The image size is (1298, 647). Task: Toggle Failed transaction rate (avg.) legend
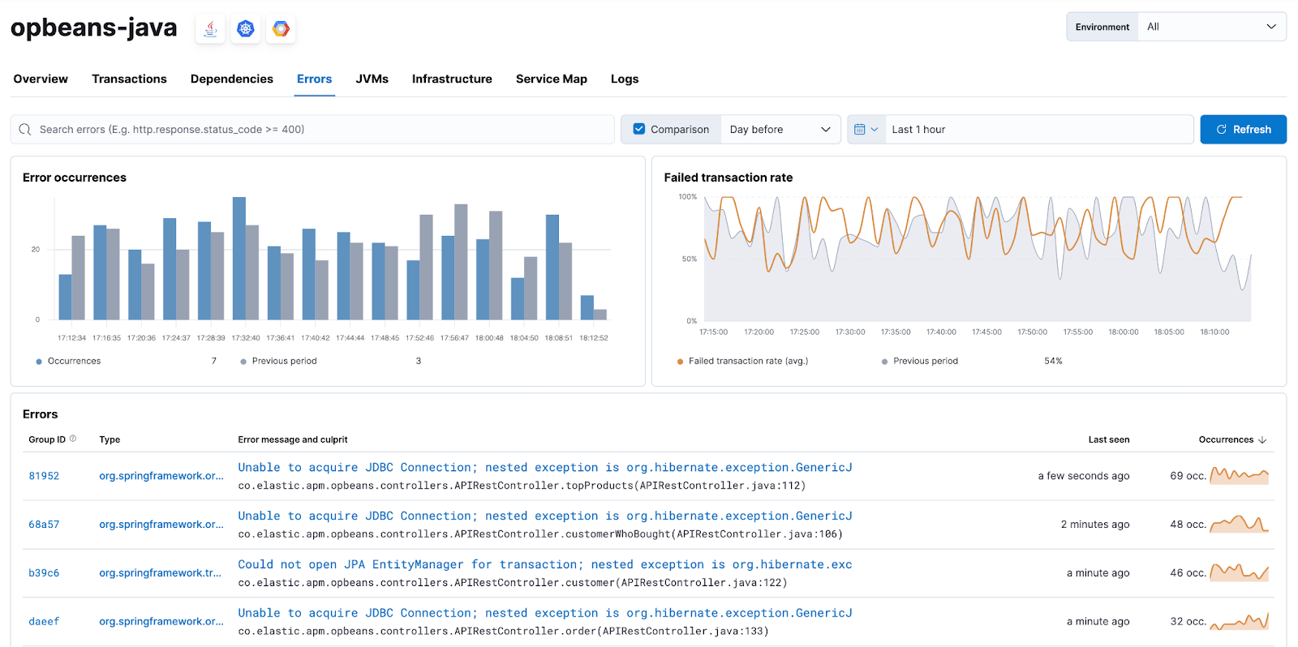coord(748,361)
